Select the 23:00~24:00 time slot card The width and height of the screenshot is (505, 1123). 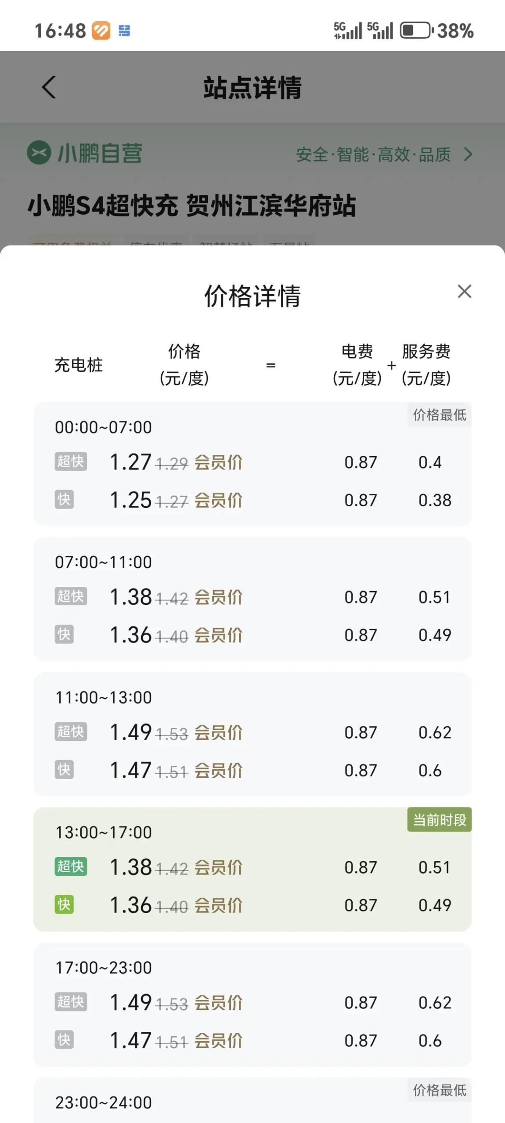click(x=252, y=1100)
